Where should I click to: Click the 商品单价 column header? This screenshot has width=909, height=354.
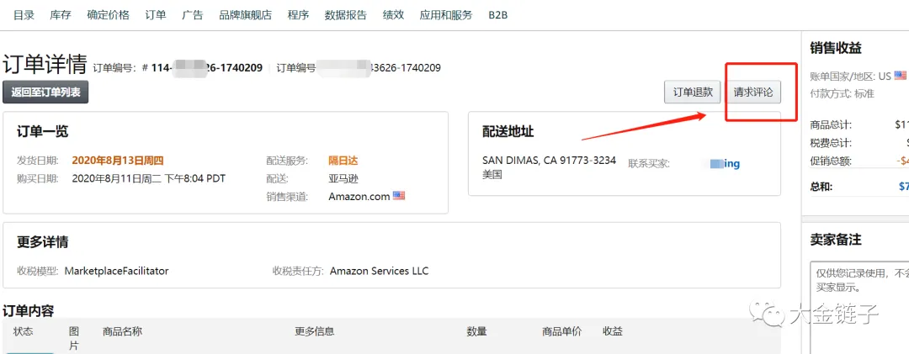(x=561, y=331)
